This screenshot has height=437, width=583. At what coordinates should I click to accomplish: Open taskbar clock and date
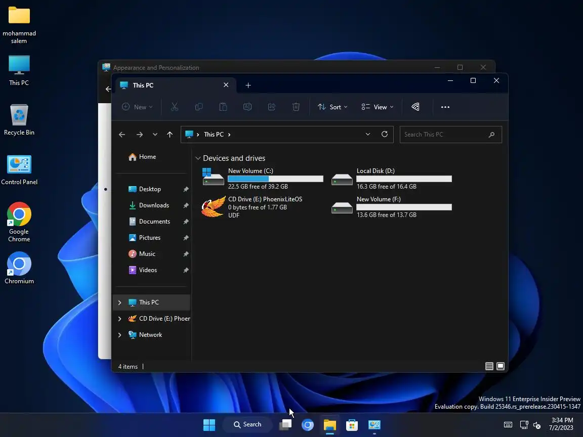(561, 424)
